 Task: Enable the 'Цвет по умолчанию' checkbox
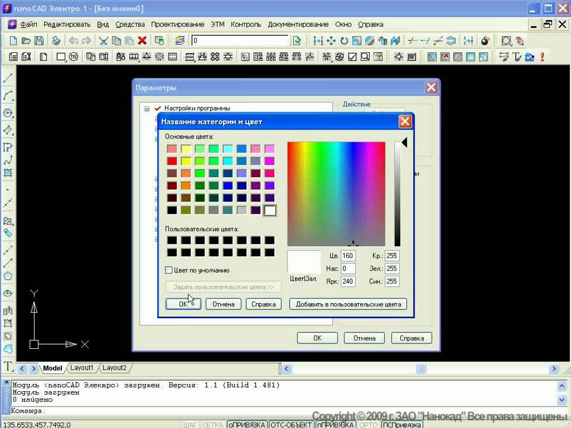coord(168,270)
